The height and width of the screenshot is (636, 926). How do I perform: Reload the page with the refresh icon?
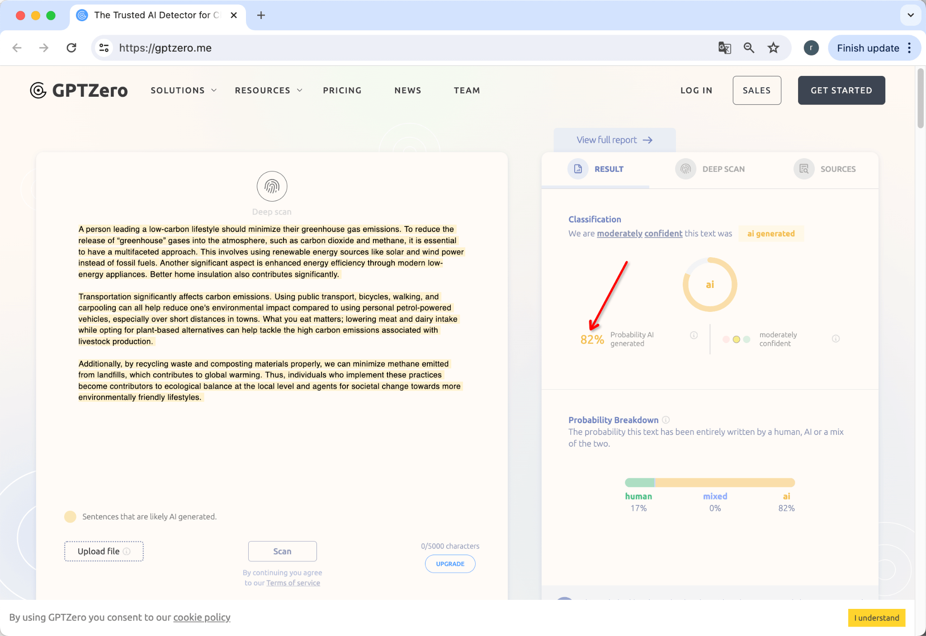(x=71, y=48)
